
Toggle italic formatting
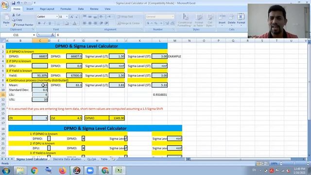tap(44, 23)
